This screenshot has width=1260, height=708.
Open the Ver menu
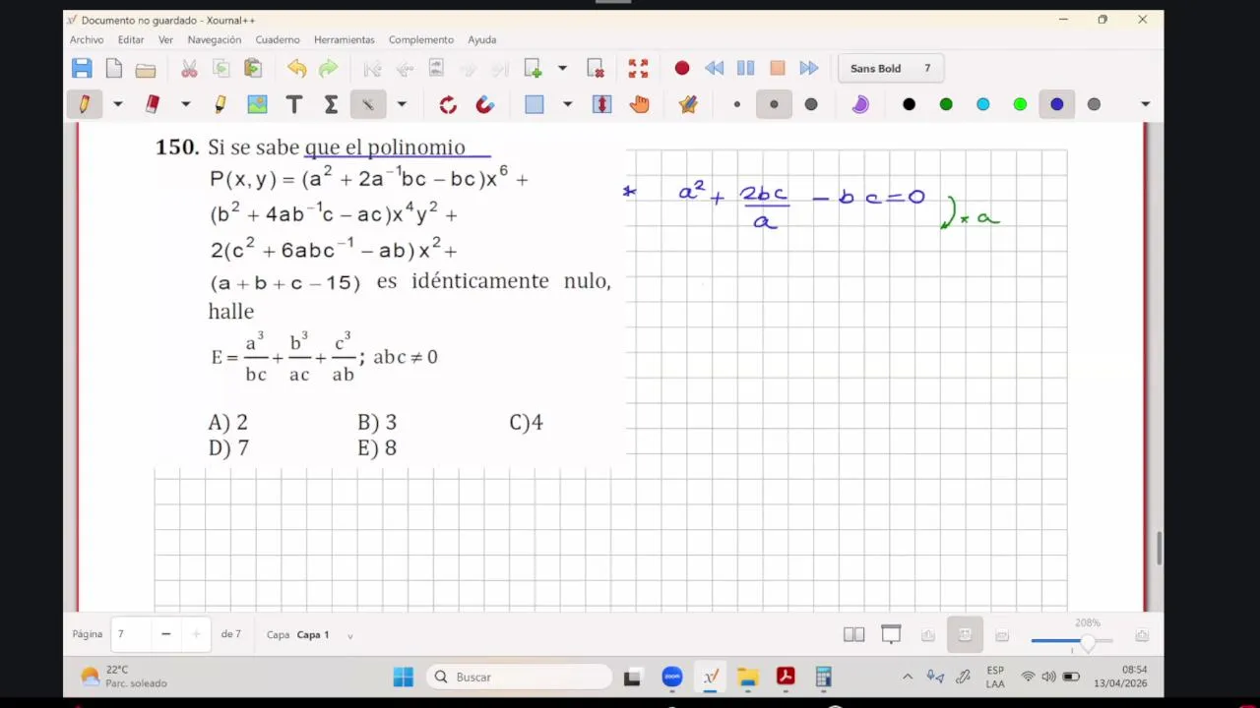point(165,39)
